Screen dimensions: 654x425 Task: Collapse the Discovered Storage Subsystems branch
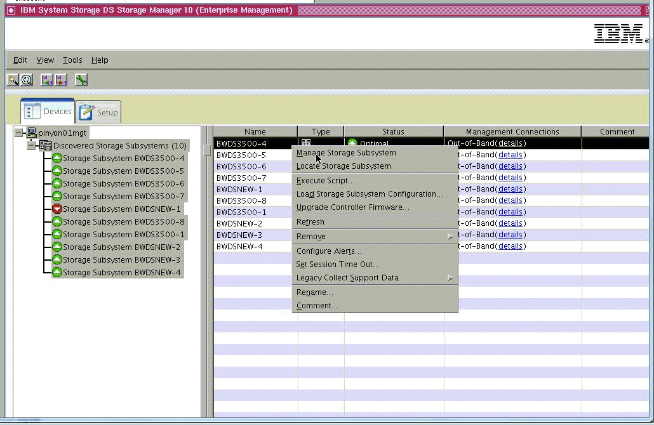coord(31,145)
